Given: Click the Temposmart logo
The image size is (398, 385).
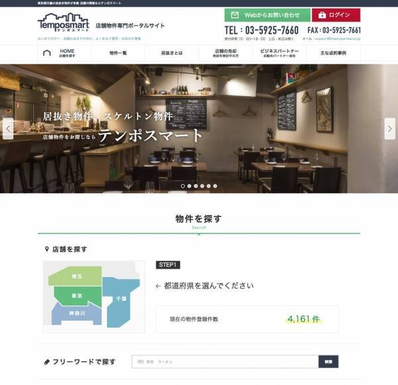Looking at the screenshot, I should click(64, 23).
